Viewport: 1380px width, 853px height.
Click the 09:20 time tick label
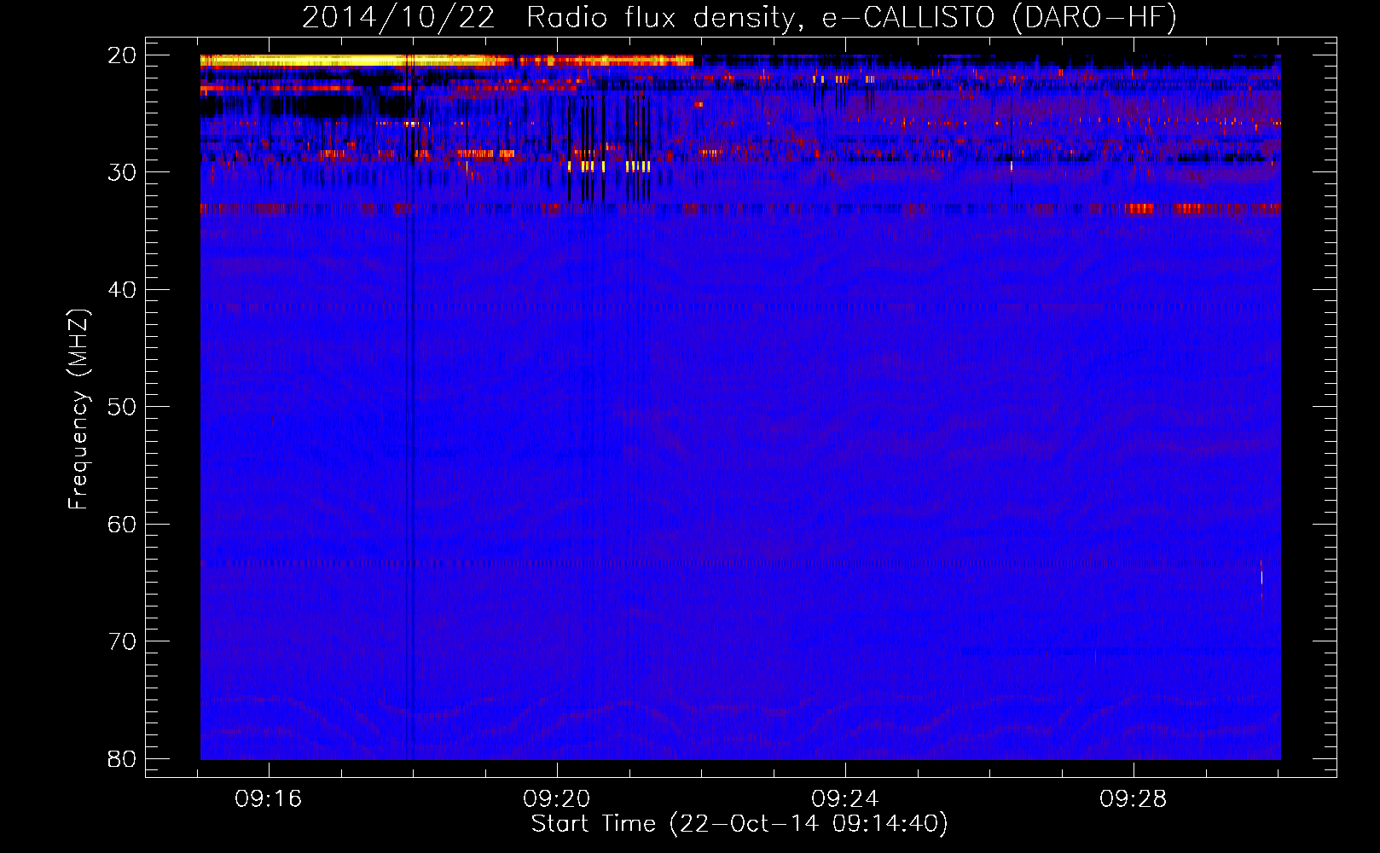(x=557, y=799)
